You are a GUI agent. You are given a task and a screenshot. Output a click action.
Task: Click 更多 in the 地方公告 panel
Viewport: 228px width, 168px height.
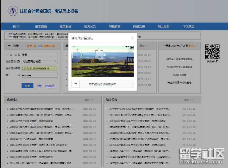coord(188,100)
